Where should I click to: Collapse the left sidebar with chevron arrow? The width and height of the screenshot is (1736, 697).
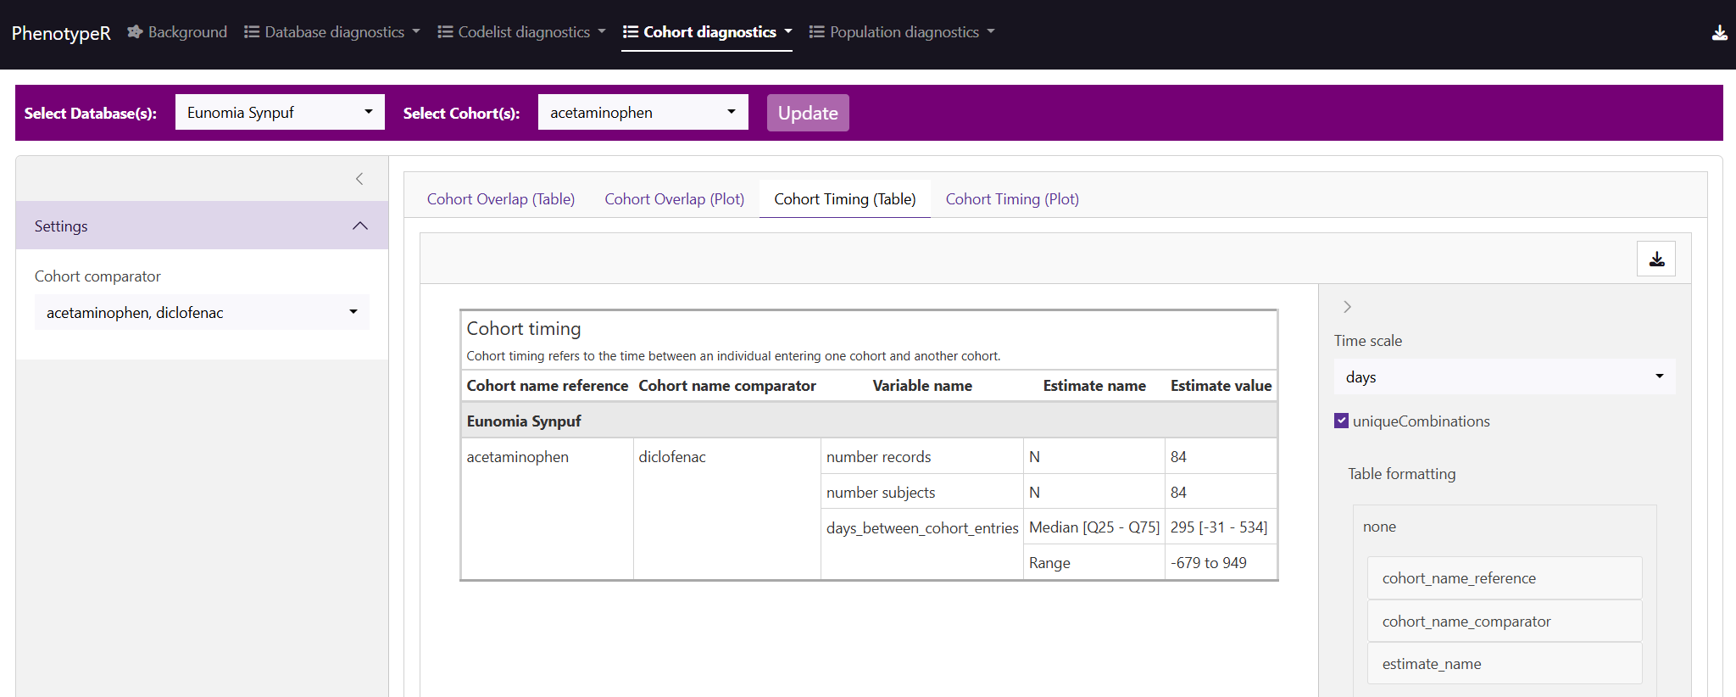(x=359, y=179)
